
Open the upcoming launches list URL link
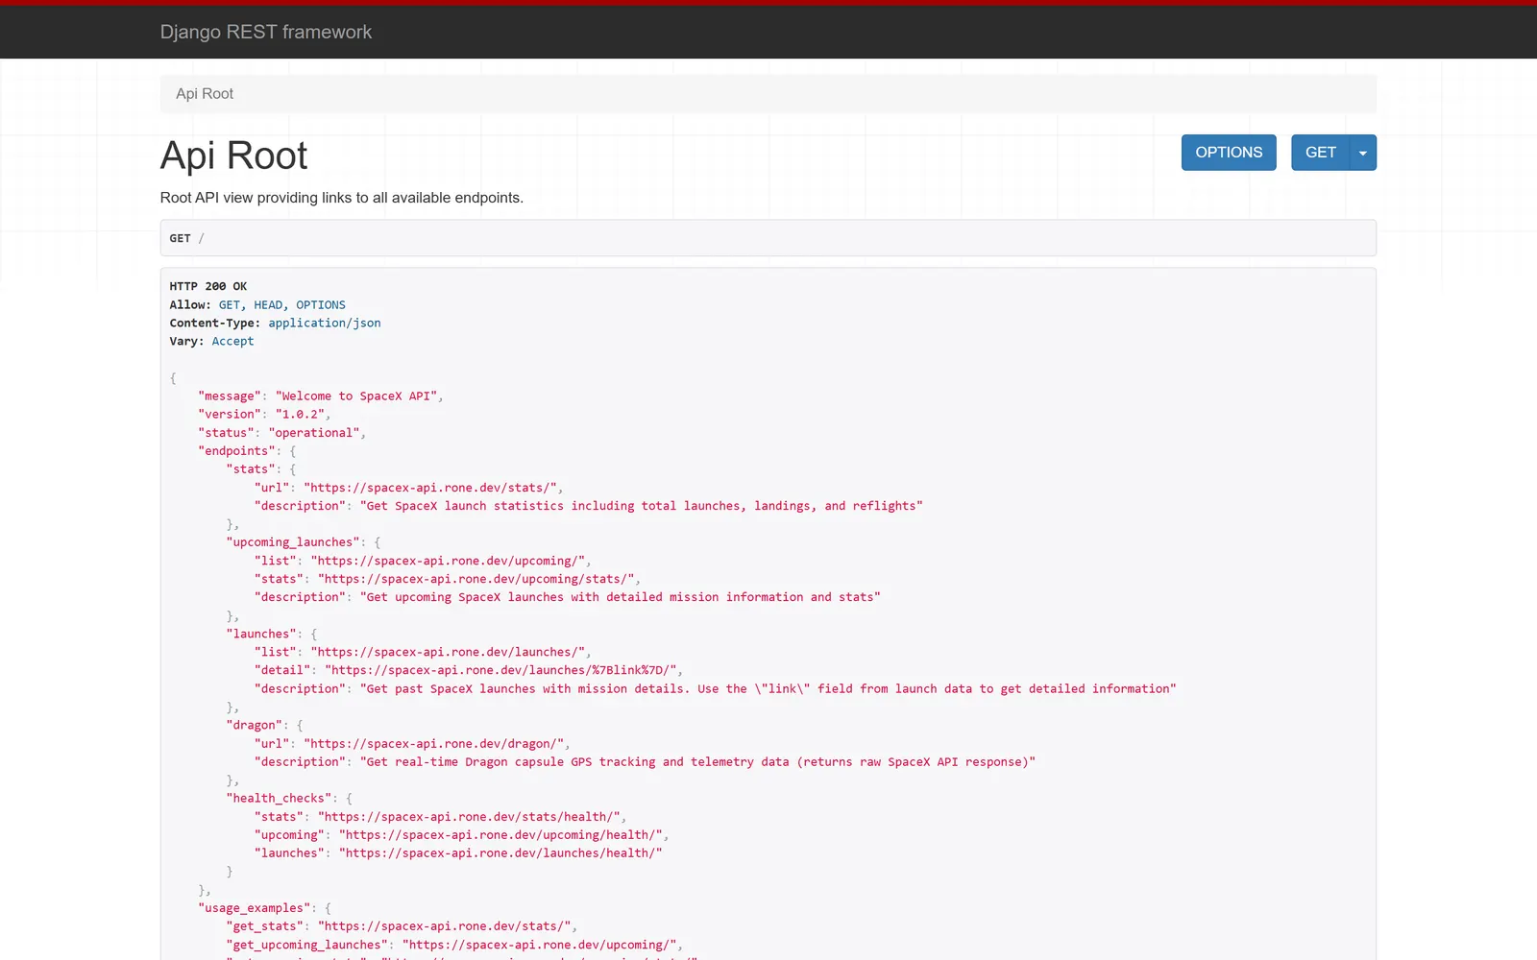pos(448,561)
